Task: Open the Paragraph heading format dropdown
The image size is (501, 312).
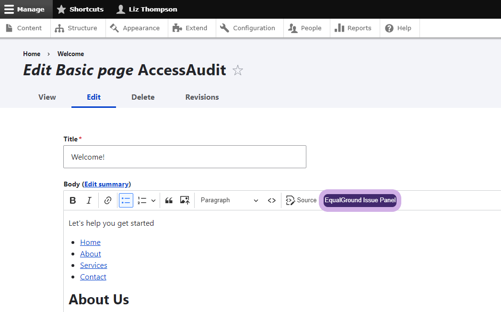Action: click(229, 200)
